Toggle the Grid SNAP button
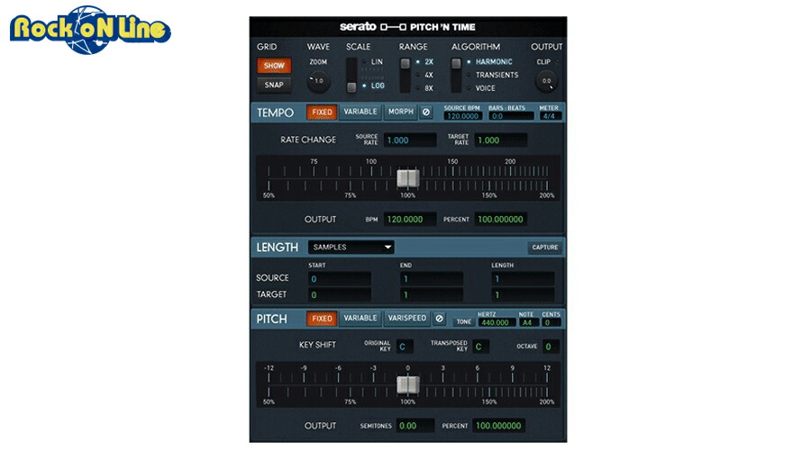Viewport: 811px width, 460px height. click(x=274, y=85)
